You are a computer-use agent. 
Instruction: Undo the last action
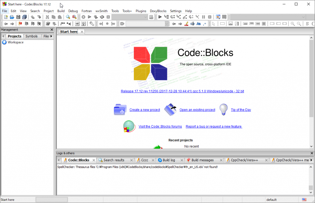33,17
